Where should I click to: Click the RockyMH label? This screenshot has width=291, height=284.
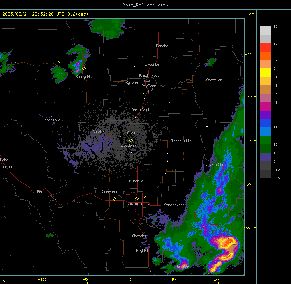[x=83, y=77]
